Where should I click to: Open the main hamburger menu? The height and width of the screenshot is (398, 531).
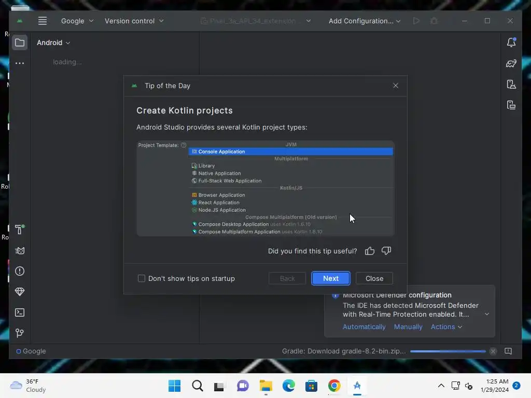(43, 21)
